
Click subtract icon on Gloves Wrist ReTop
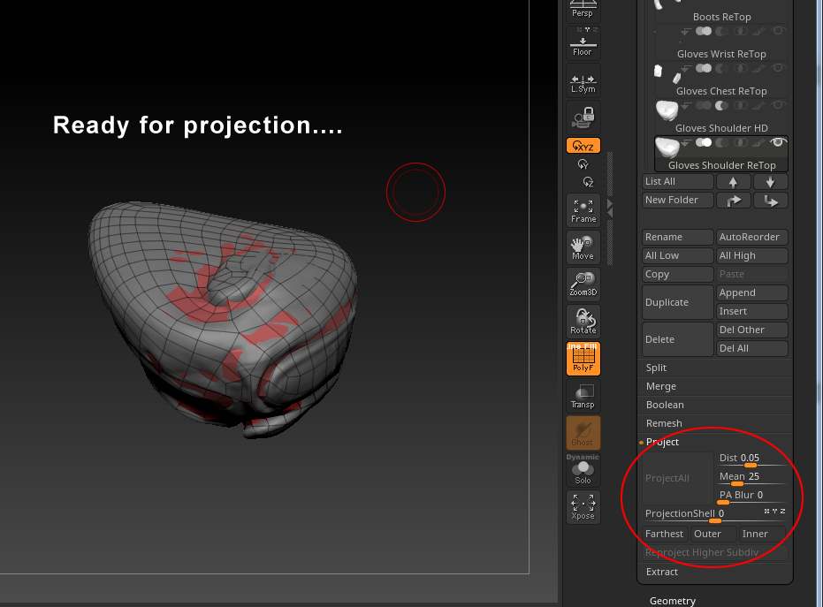click(722, 31)
